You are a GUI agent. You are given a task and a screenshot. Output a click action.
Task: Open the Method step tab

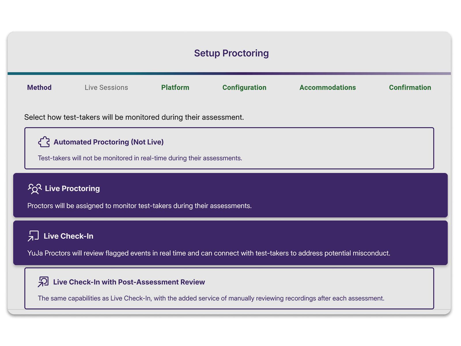(x=39, y=87)
